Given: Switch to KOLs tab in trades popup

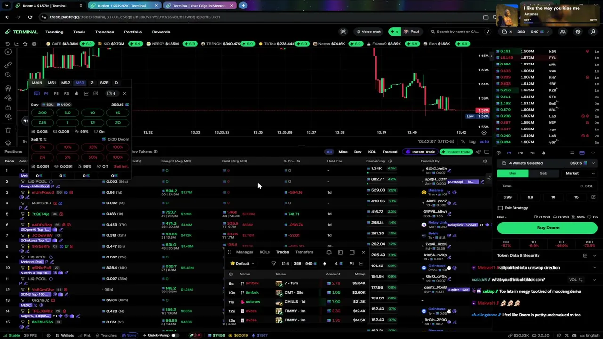Looking at the screenshot, I should 265,252.
